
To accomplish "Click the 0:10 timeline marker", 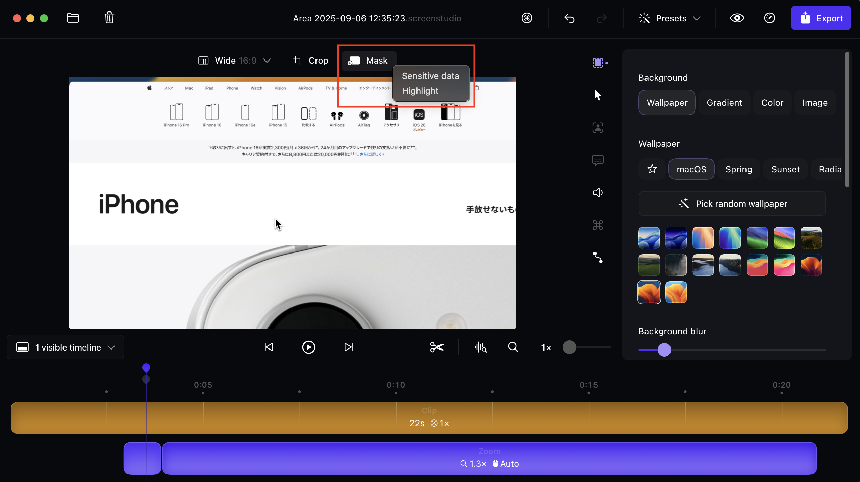I will (x=396, y=385).
